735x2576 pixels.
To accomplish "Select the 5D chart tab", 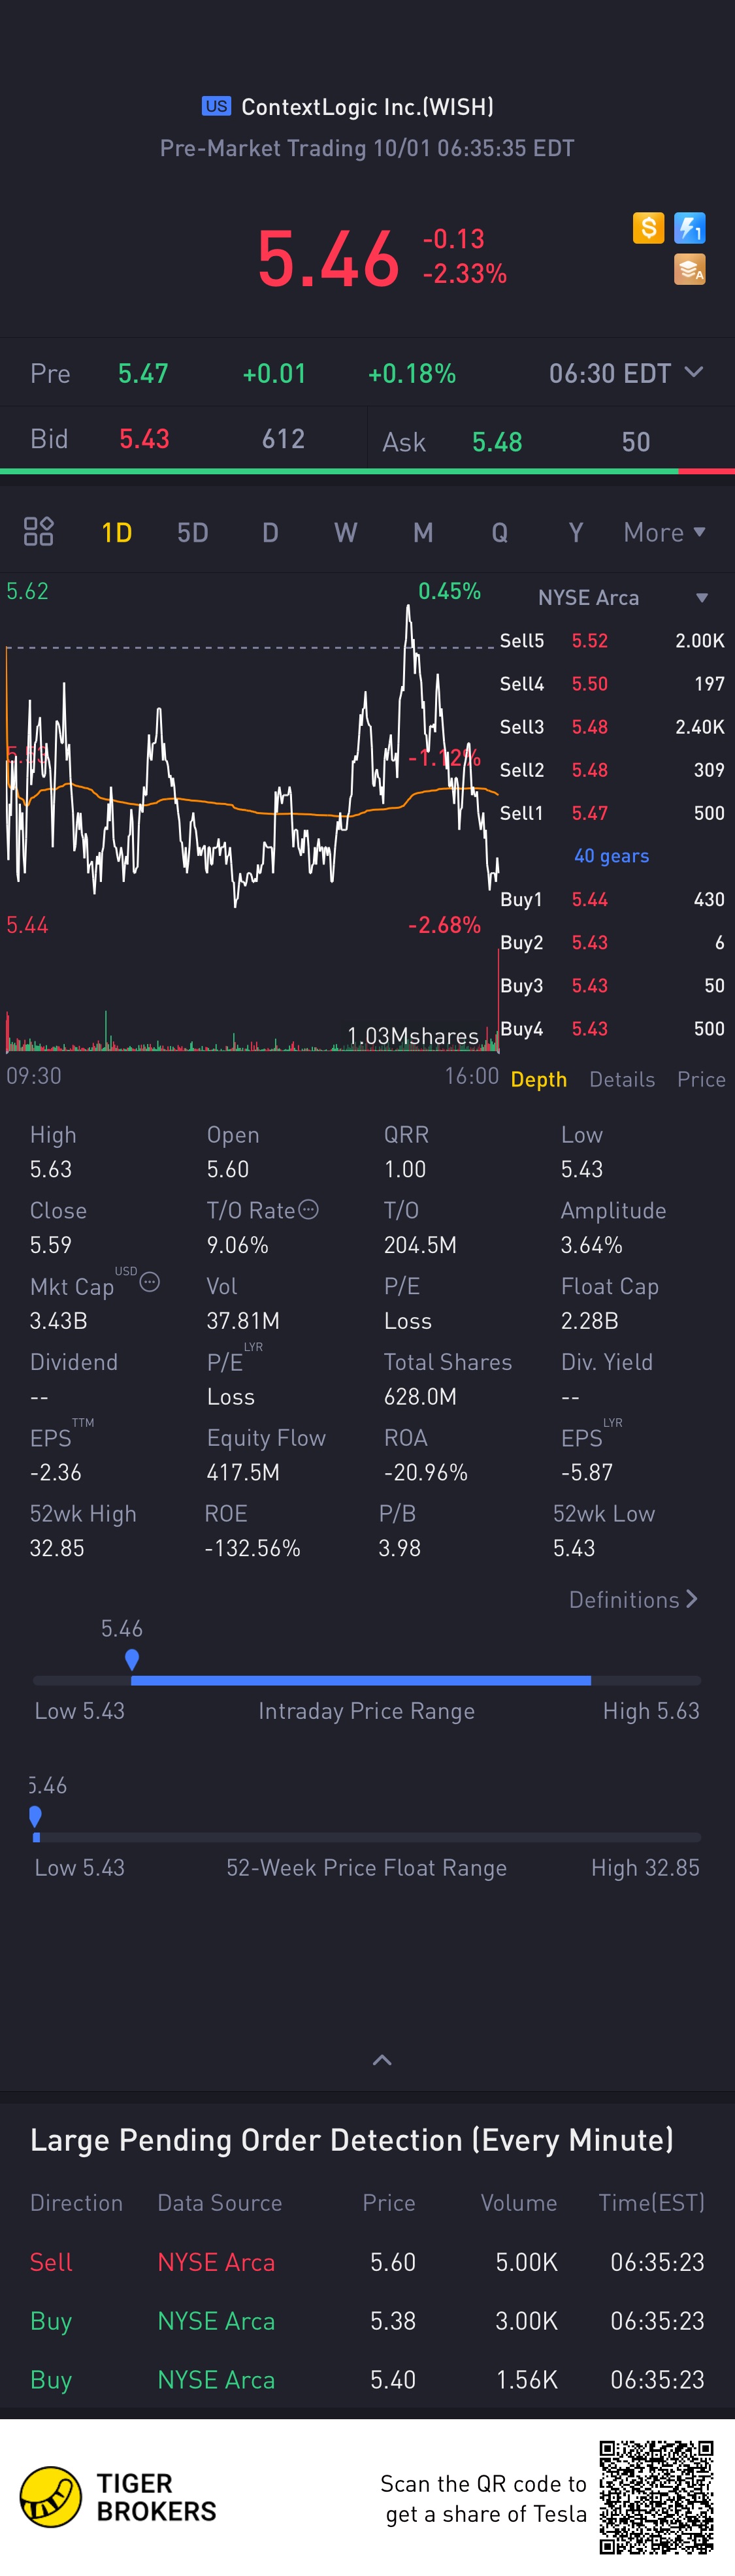I will 193,532.
